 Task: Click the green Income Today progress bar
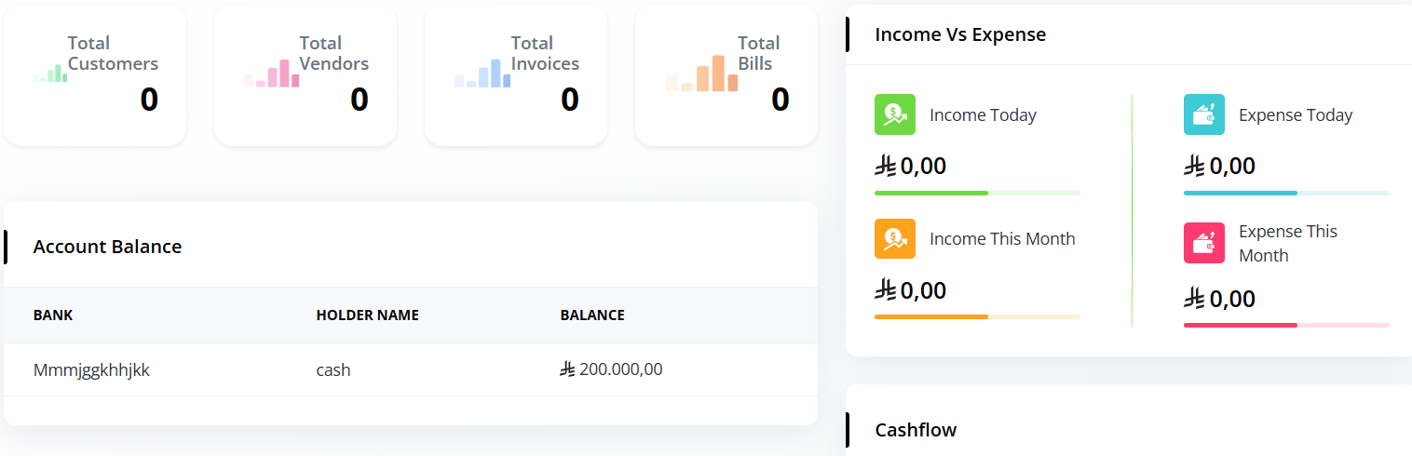(x=977, y=193)
